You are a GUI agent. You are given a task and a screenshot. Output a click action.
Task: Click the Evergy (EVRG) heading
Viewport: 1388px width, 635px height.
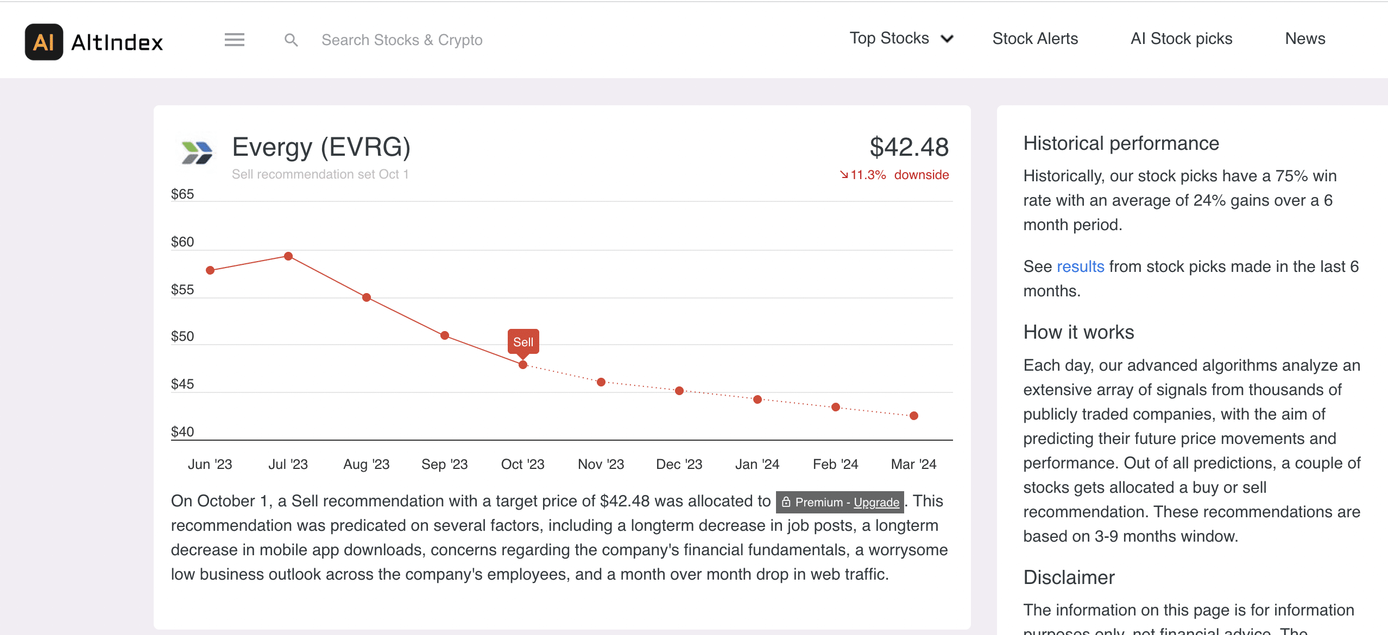(321, 147)
